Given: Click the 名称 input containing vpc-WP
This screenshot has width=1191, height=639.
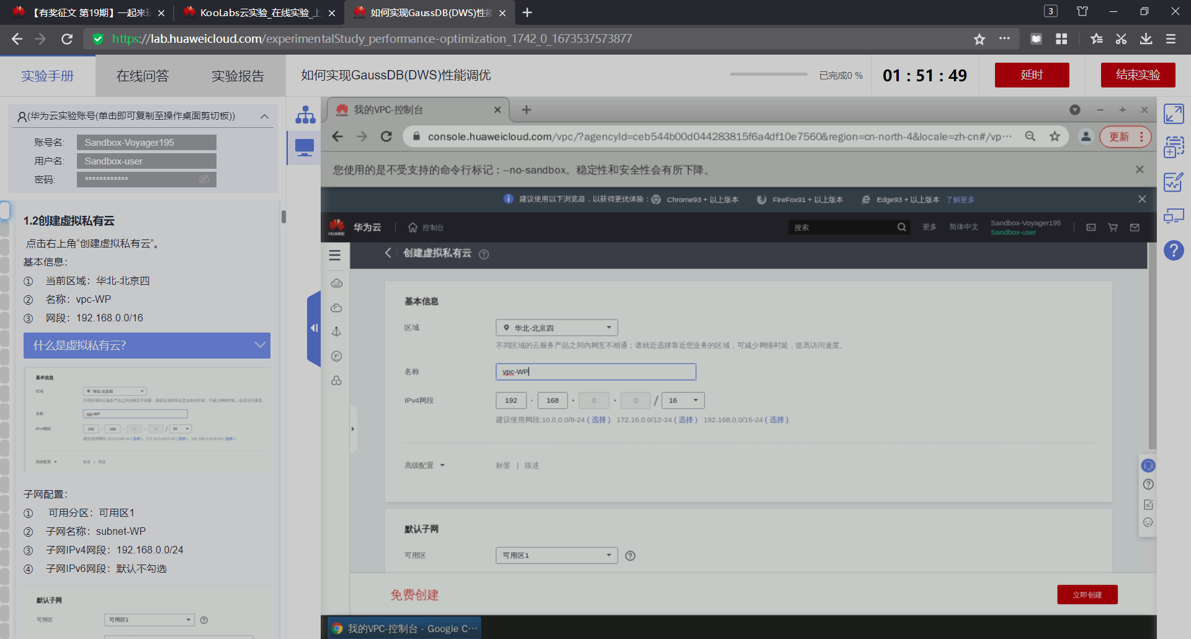Looking at the screenshot, I should pyautogui.click(x=595, y=372).
